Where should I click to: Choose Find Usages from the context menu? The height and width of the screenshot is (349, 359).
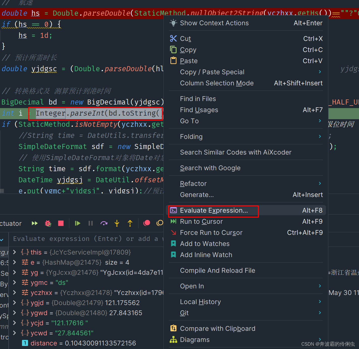[x=199, y=110]
